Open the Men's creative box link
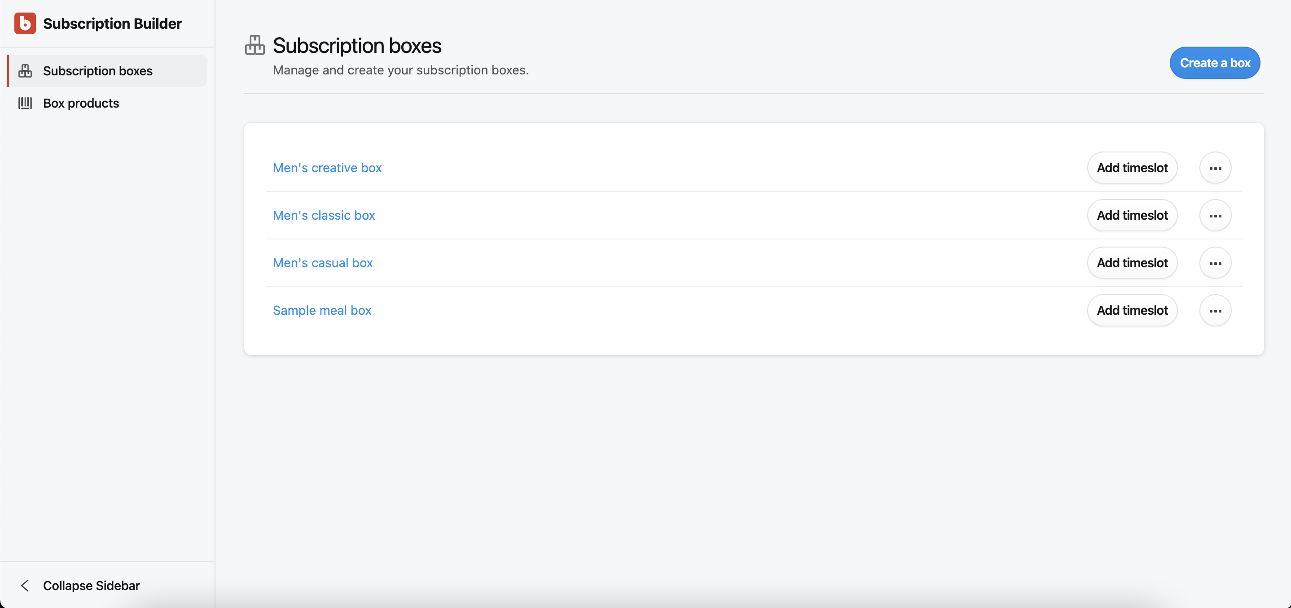This screenshot has height=608, width=1291. 327,168
